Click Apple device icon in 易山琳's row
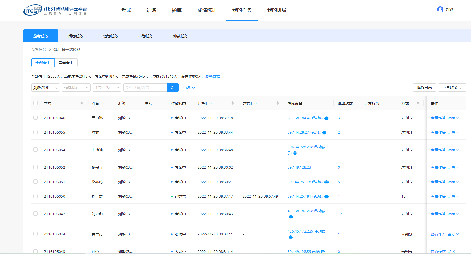This screenshot has width=471, height=254. click(x=326, y=118)
